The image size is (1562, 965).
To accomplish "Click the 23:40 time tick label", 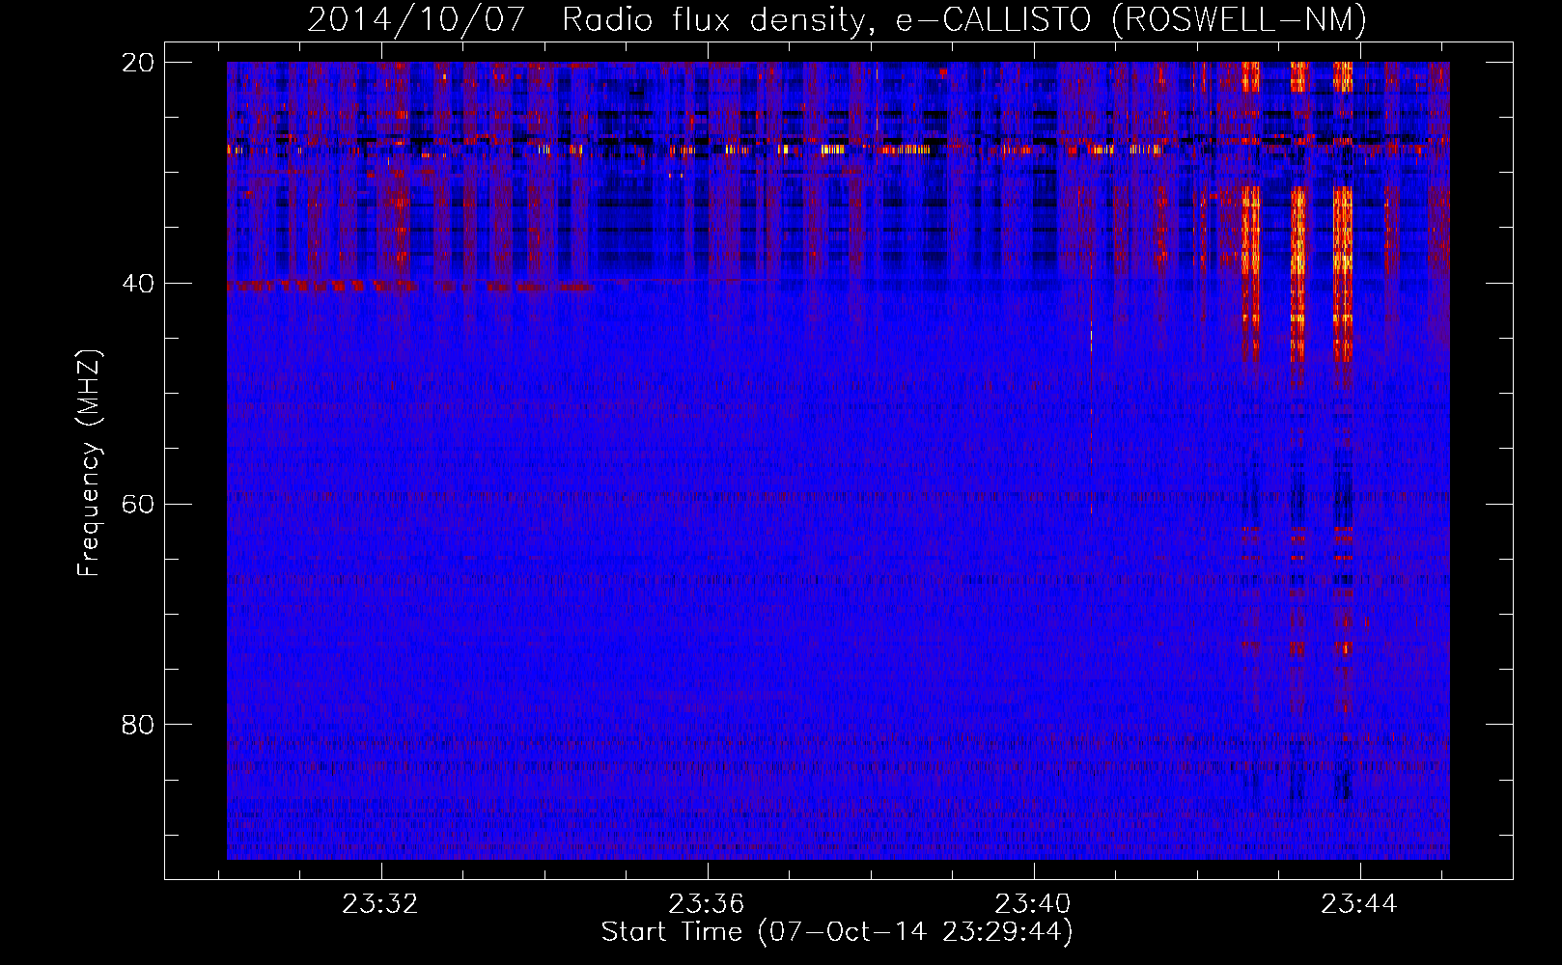I will coord(1033,904).
